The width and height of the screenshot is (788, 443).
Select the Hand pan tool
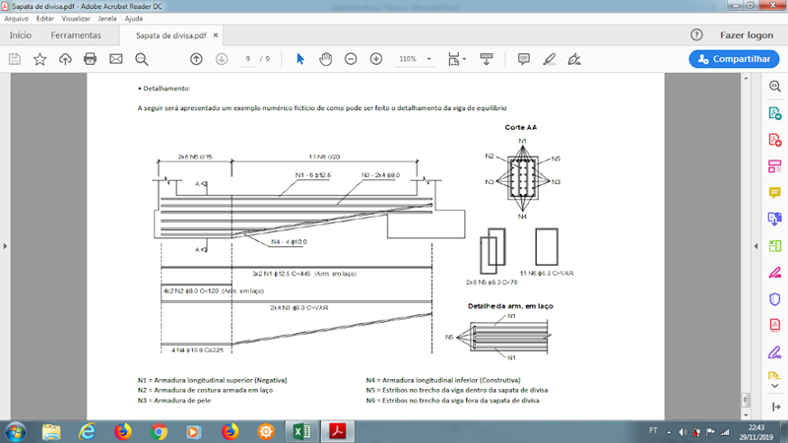coord(326,59)
